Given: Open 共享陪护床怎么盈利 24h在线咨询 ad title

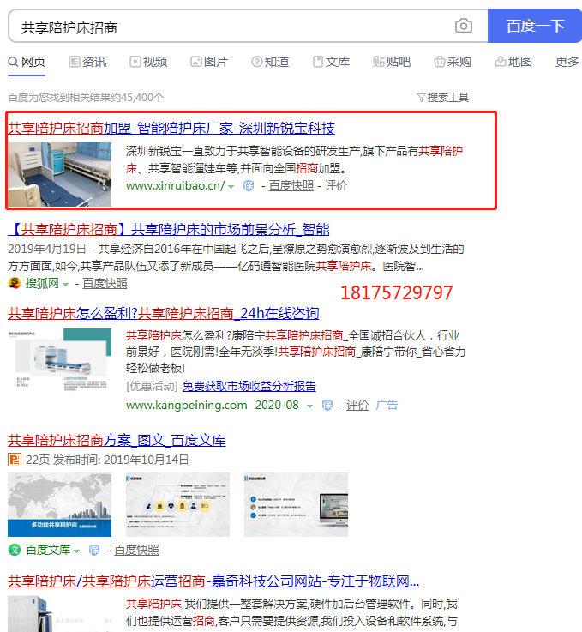Looking at the screenshot, I should click(164, 313).
